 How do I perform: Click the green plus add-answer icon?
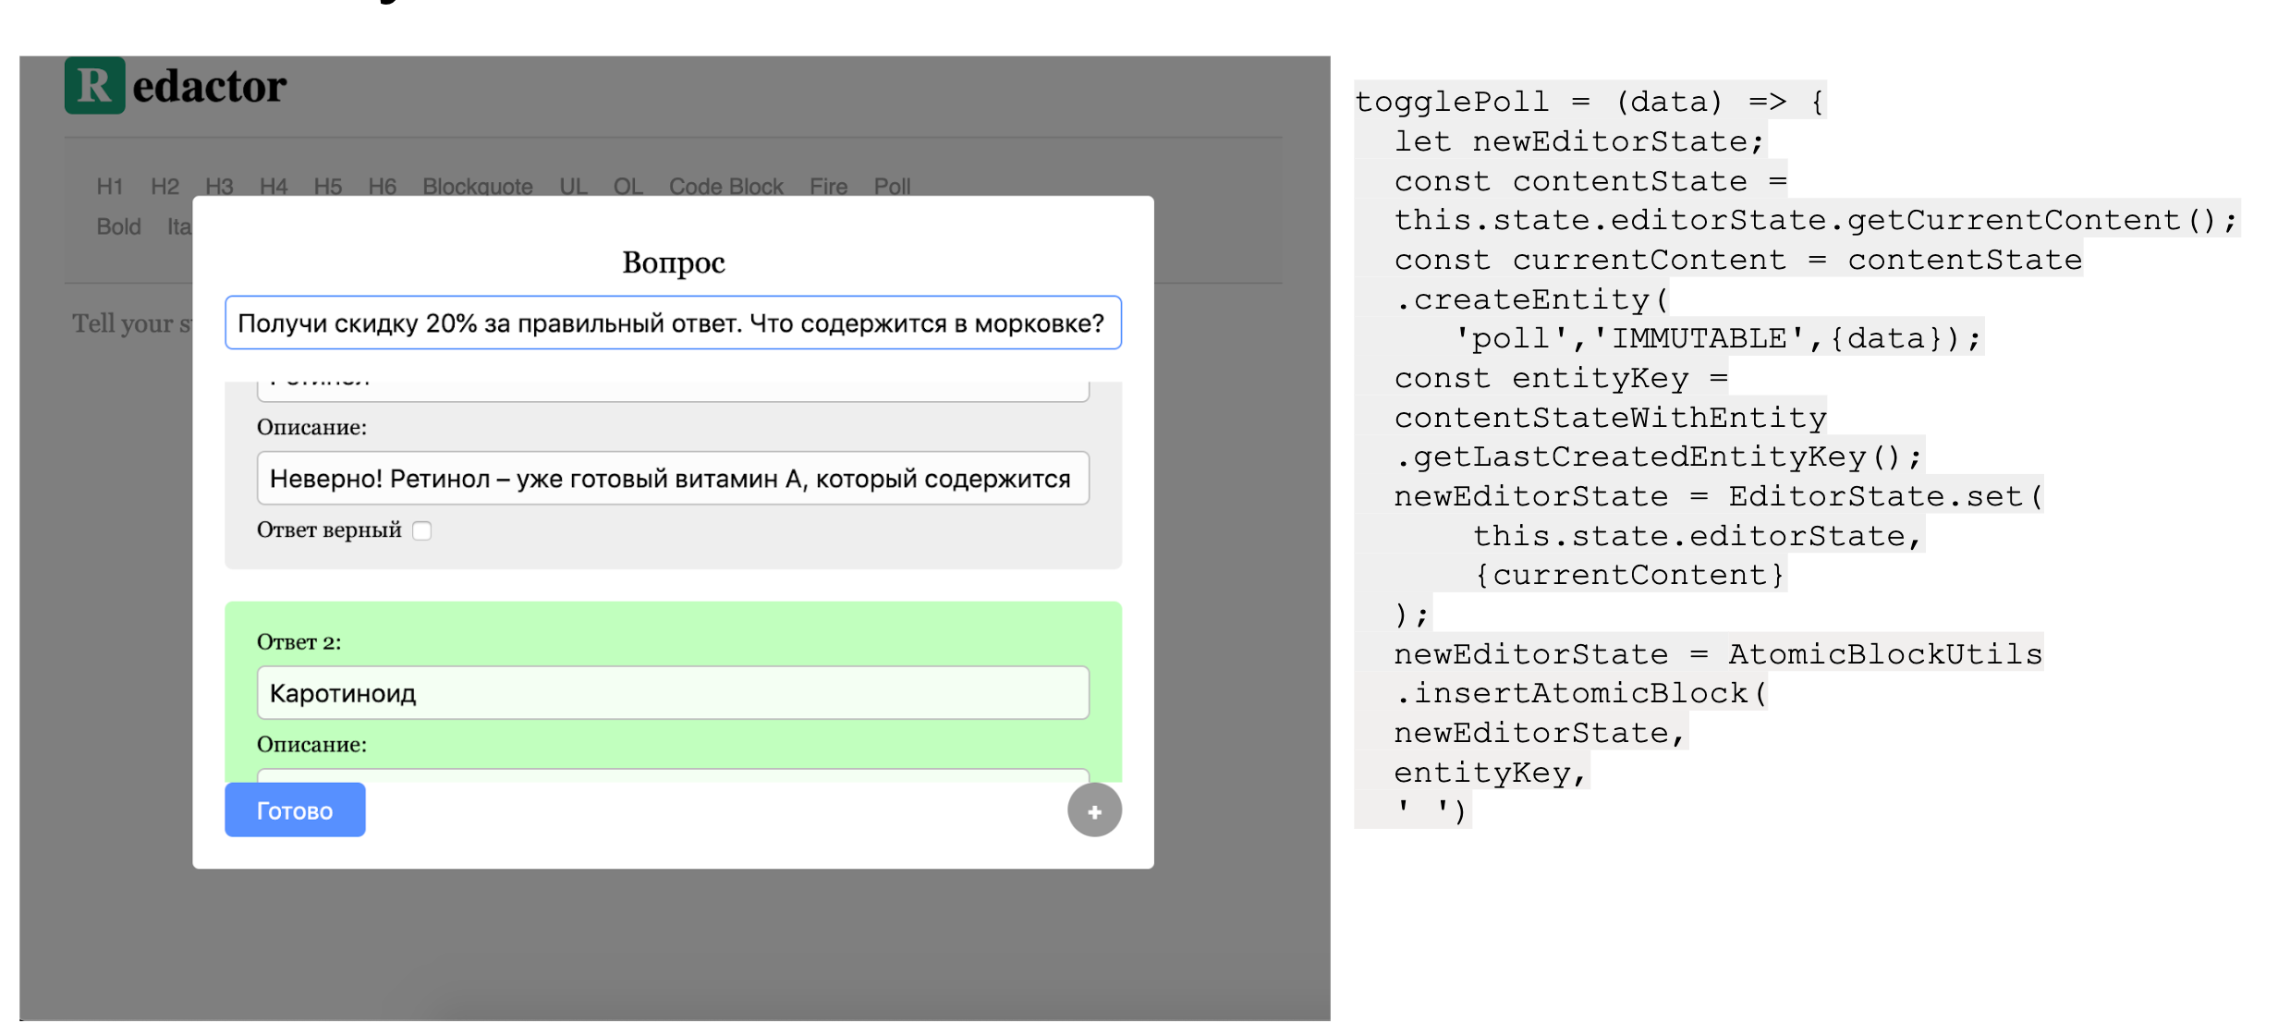pos(1095,810)
